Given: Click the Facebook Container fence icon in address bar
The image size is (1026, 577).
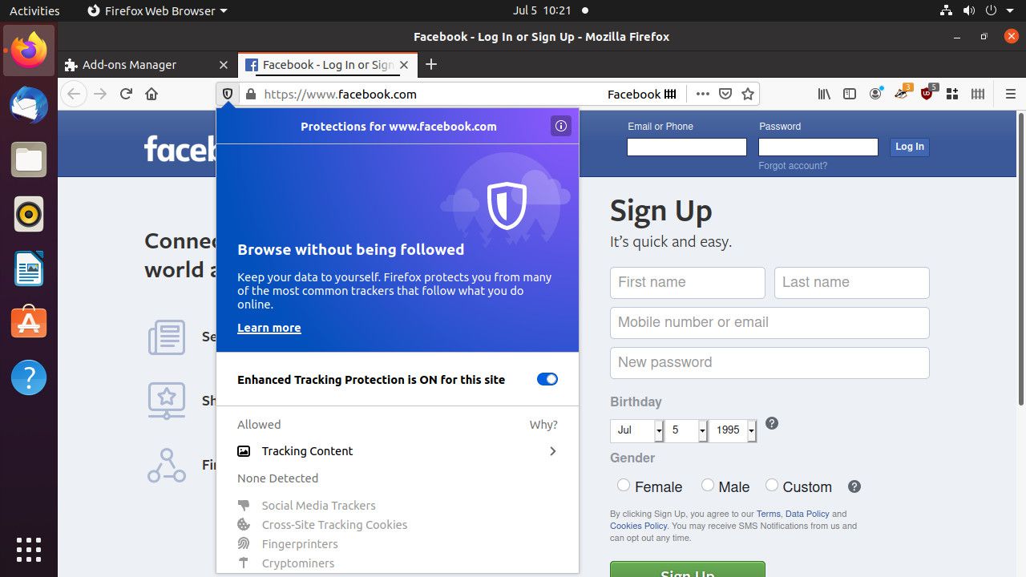Looking at the screenshot, I should (x=670, y=94).
